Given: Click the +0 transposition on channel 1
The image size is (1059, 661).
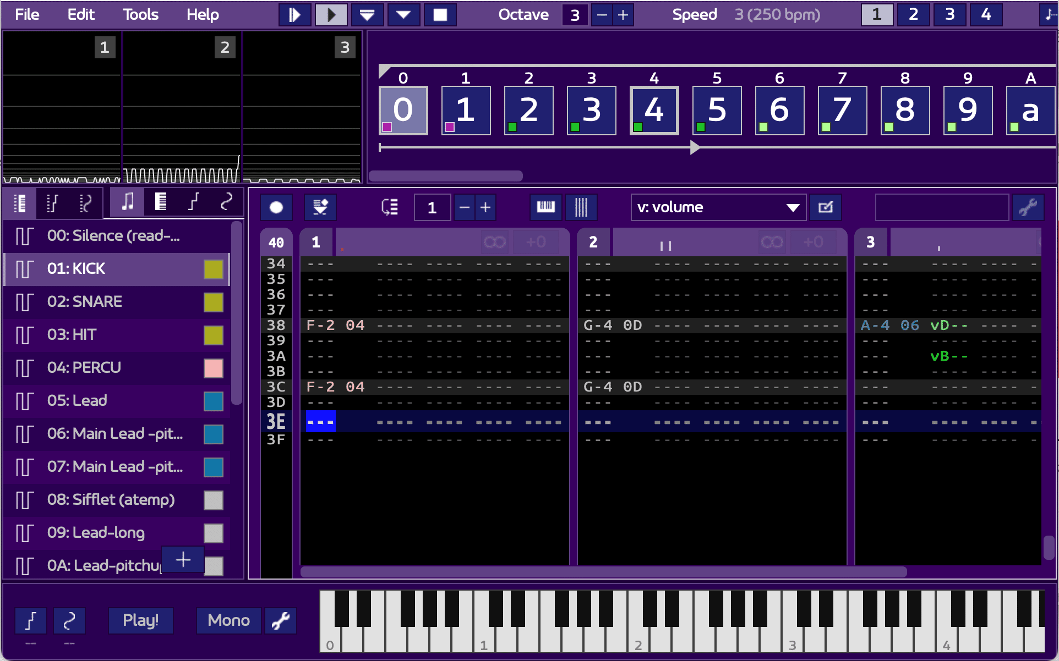Looking at the screenshot, I should (536, 242).
